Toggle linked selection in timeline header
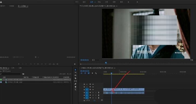The image size is (196, 104). (x=89, y=73)
